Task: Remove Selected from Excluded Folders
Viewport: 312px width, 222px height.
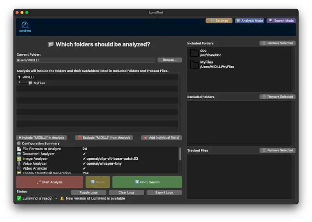Action: [278, 97]
